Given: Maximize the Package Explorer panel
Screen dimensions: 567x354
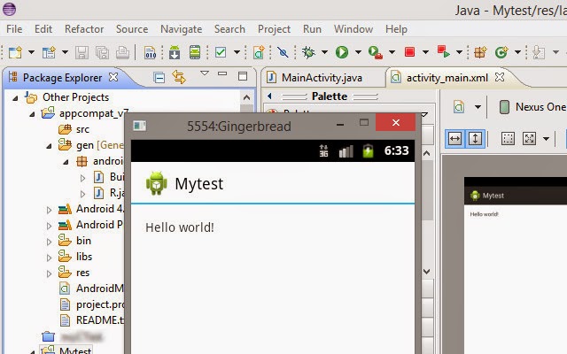Looking at the screenshot, I should tap(243, 76).
